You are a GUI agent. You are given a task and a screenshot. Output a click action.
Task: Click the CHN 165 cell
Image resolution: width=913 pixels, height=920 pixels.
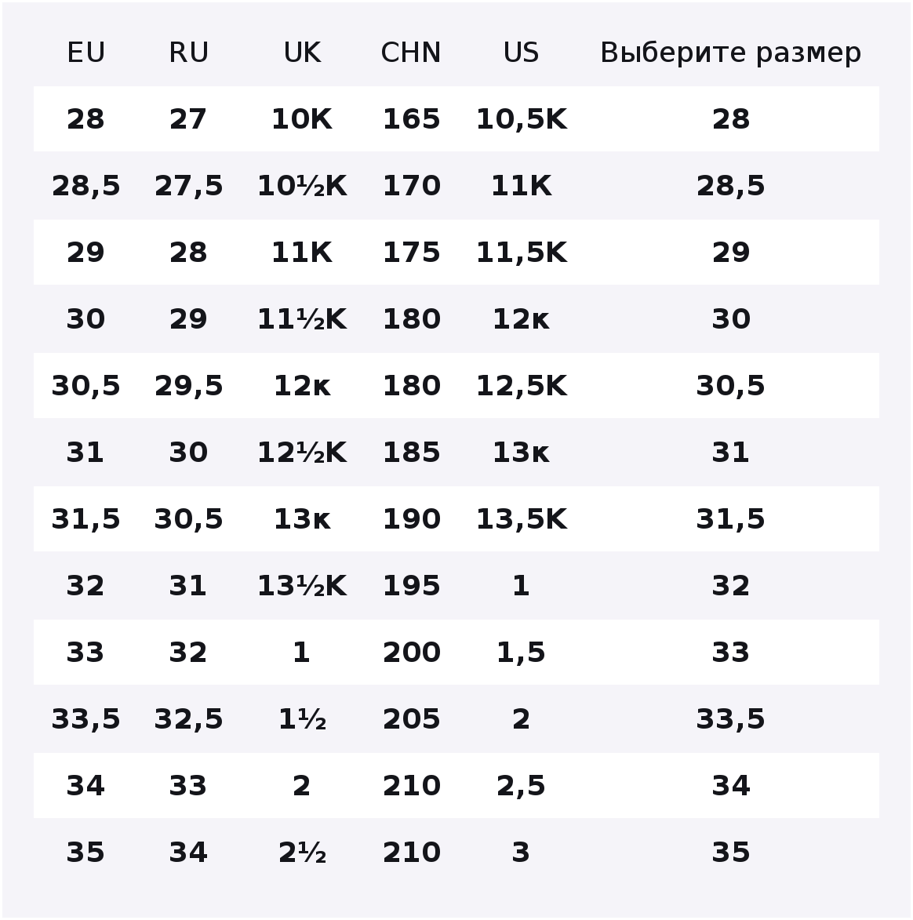pyautogui.click(x=411, y=119)
